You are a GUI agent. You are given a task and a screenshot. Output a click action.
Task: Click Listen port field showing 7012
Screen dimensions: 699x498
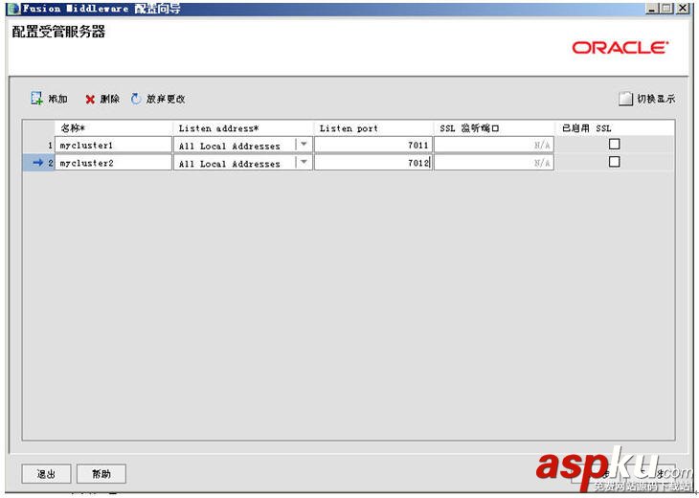pyautogui.click(x=373, y=163)
